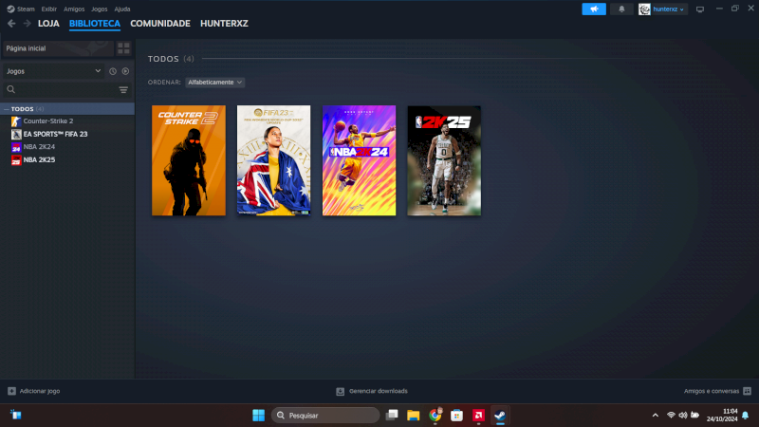Click the Adicionar jogo plus icon
The width and height of the screenshot is (759, 427).
pos(11,391)
